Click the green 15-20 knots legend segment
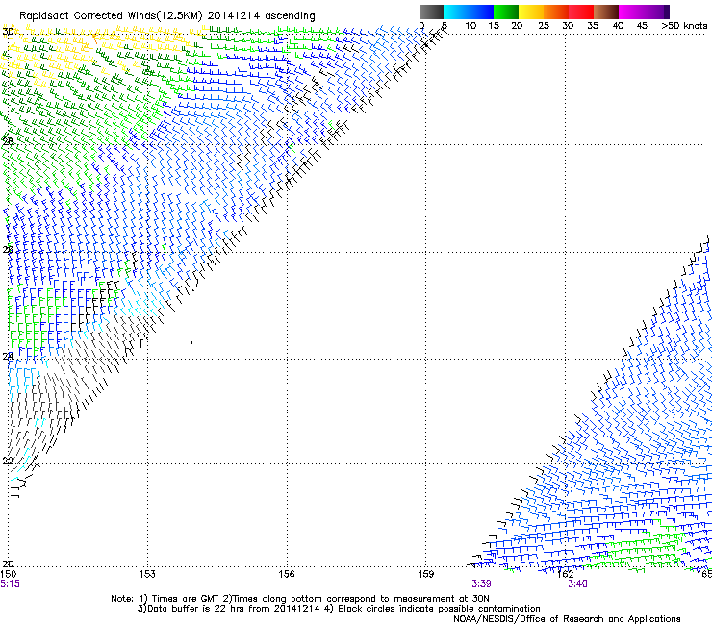The width and height of the screenshot is (712, 625). coord(506,12)
